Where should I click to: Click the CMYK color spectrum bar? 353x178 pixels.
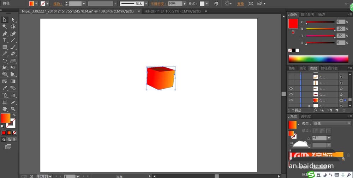(318, 59)
